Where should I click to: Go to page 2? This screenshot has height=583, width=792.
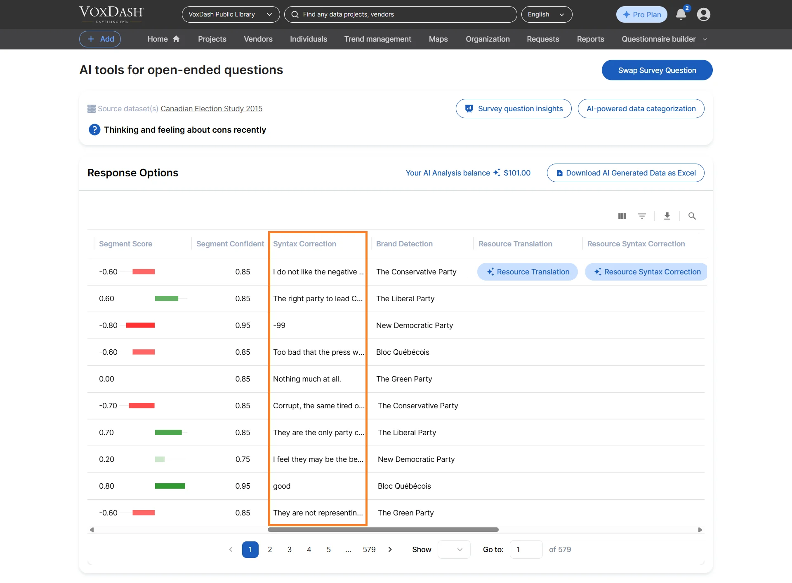[270, 549]
